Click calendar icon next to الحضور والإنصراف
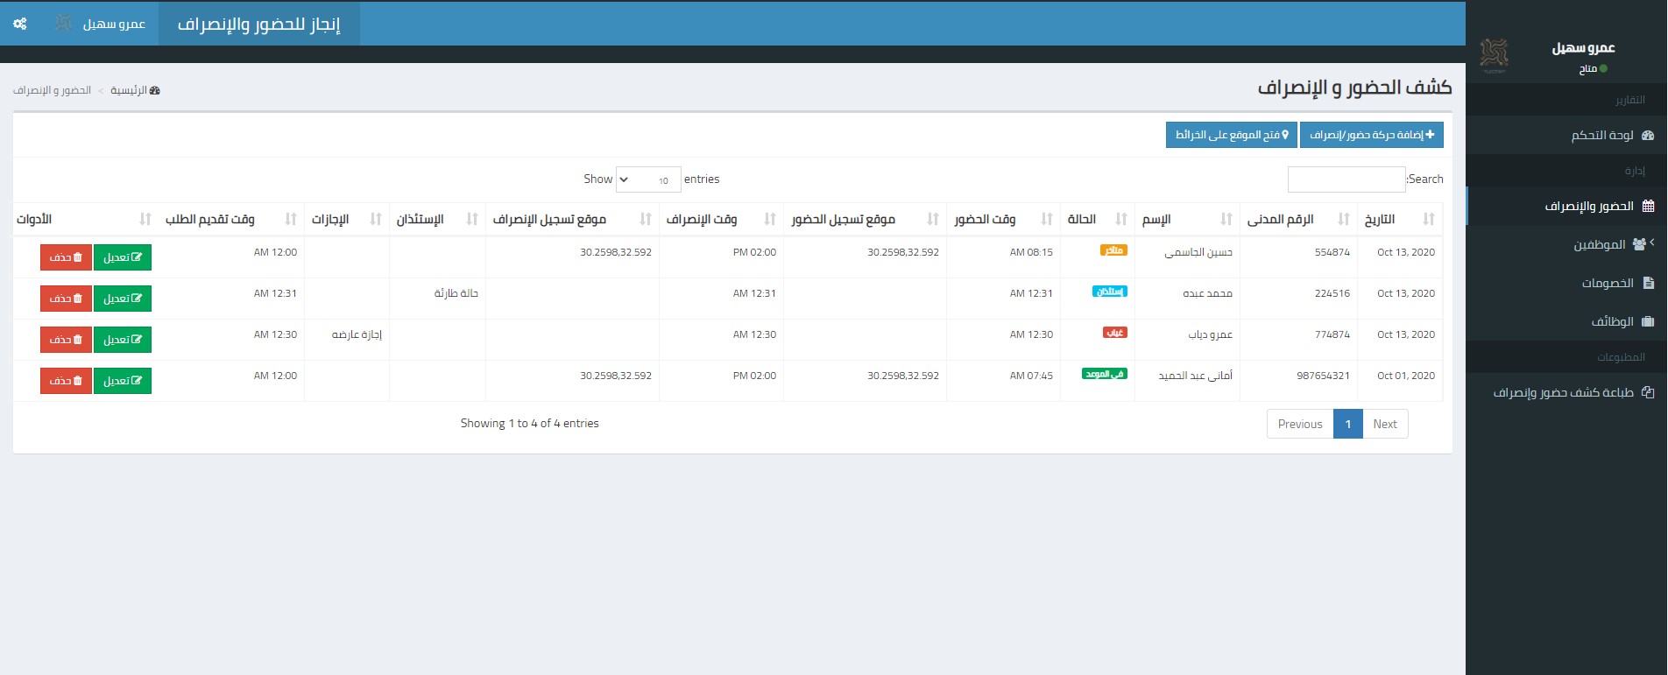 [x=1648, y=206]
